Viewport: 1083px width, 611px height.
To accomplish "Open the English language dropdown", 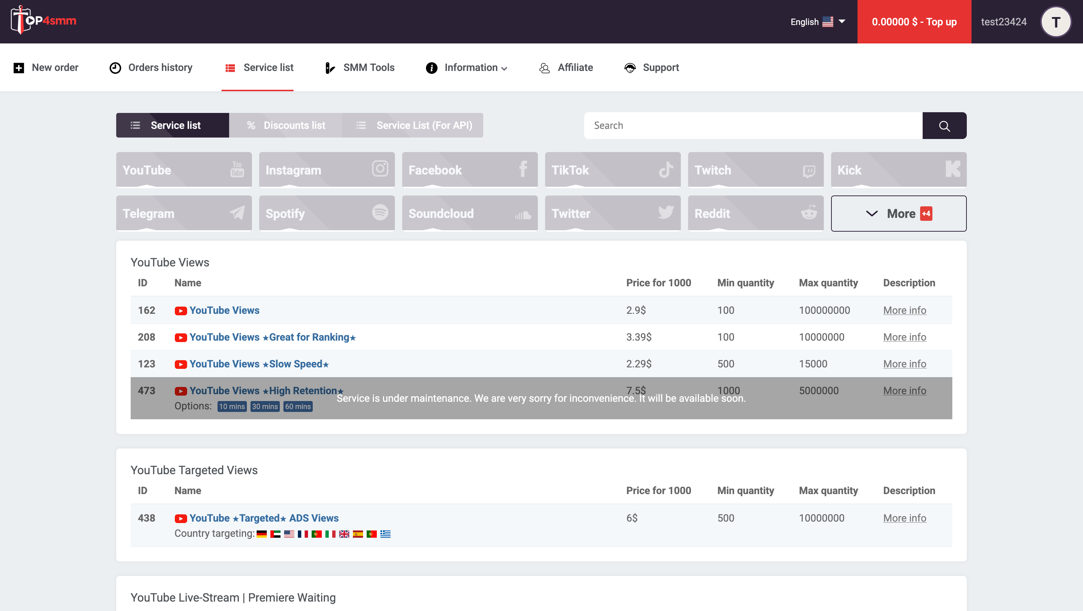I will pyautogui.click(x=817, y=22).
